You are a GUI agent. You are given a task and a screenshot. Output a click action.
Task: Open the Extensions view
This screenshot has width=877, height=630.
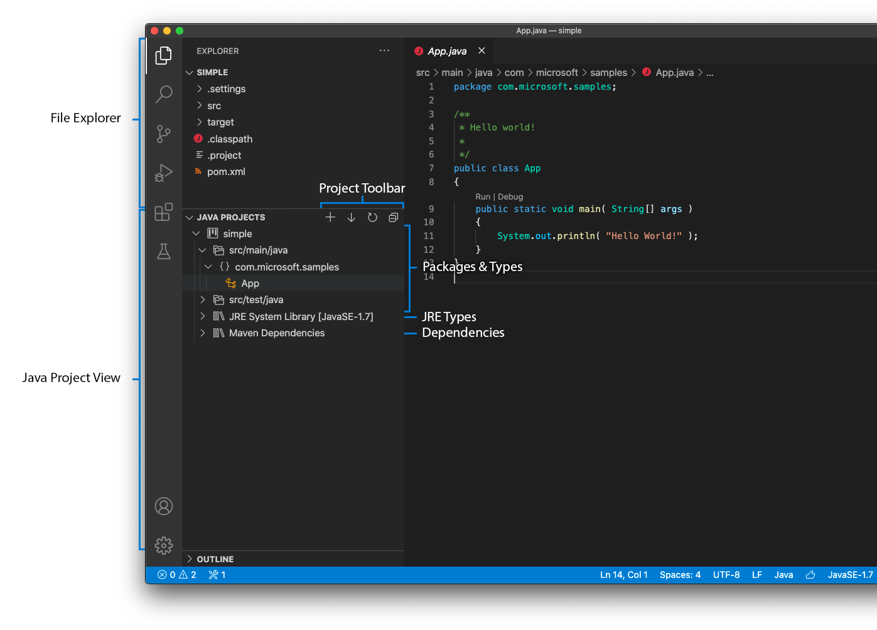163,213
